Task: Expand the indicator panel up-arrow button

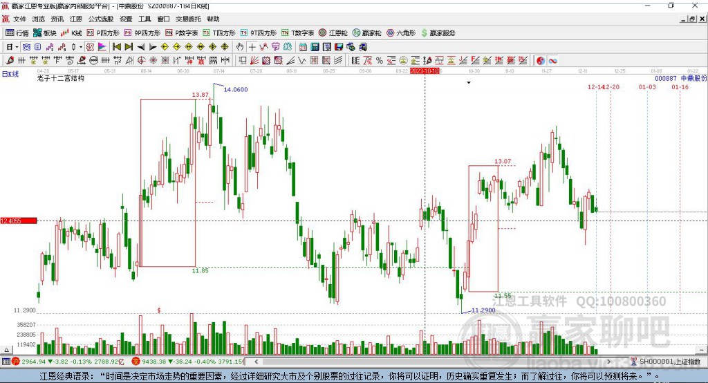Action: coord(6,350)
